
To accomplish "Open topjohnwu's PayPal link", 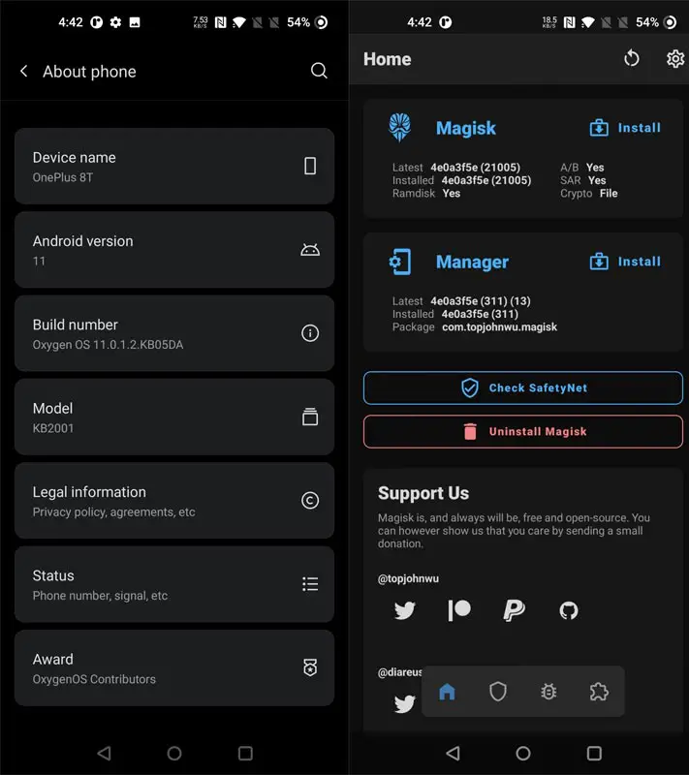I will coord(514,610).
